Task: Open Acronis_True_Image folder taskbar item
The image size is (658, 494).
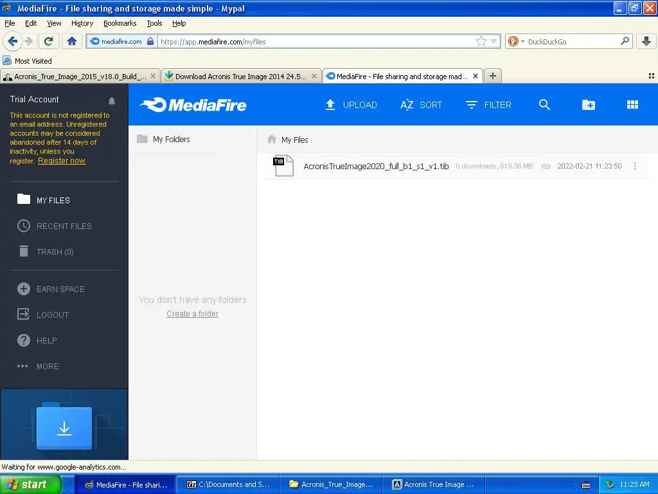Action: tap(331, 484)
